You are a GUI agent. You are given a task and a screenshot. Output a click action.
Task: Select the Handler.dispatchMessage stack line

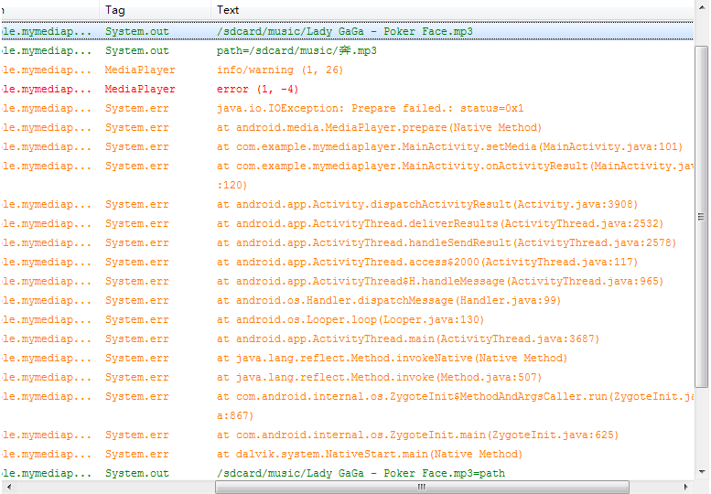(348, 300)
